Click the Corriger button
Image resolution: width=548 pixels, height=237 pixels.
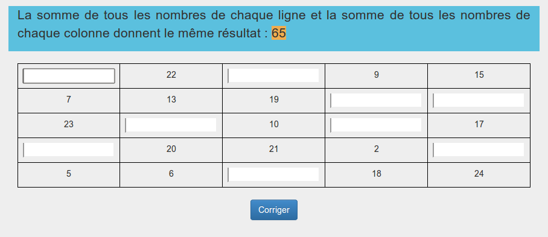(x=273, y=210)
